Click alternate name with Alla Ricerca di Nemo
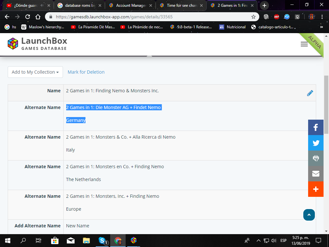The height and width of the screenshot is (247, 329). point(121,137)
